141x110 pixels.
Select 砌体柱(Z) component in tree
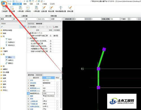[x=10, y=45]
